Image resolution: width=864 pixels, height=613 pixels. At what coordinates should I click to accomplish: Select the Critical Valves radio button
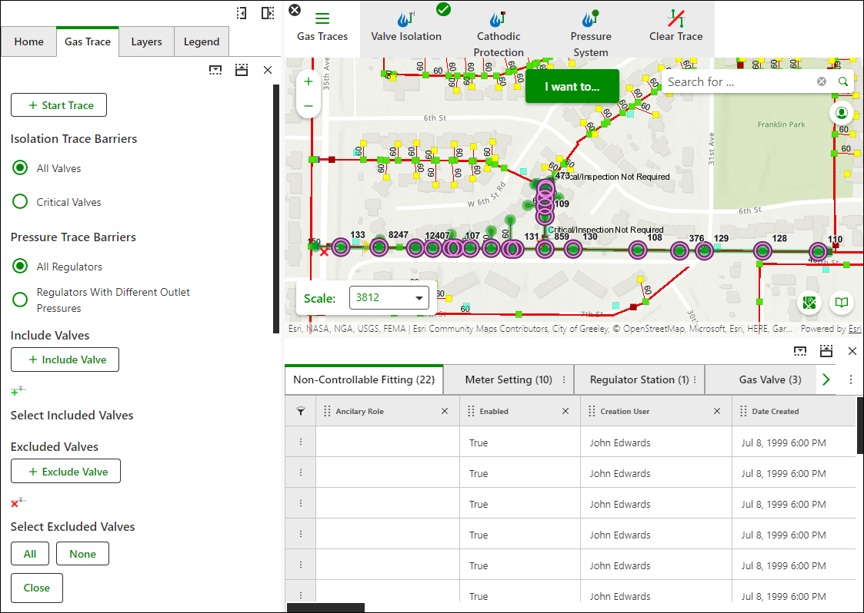coord(20,201)
